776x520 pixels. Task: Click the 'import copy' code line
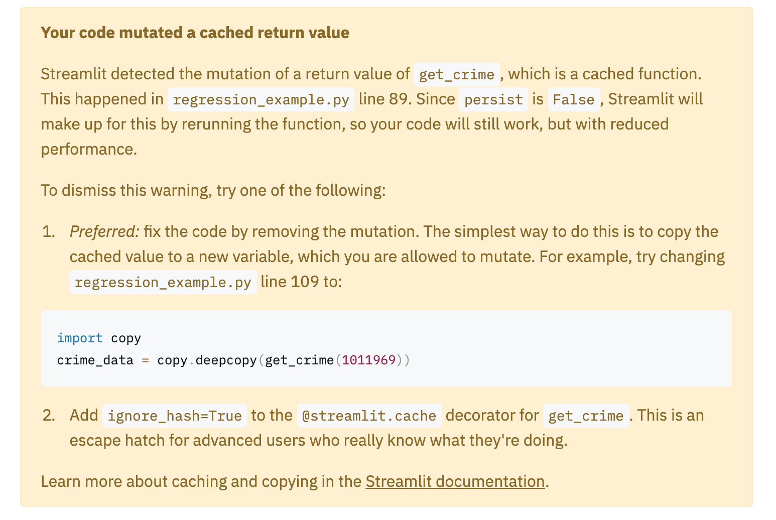point(99,338)
